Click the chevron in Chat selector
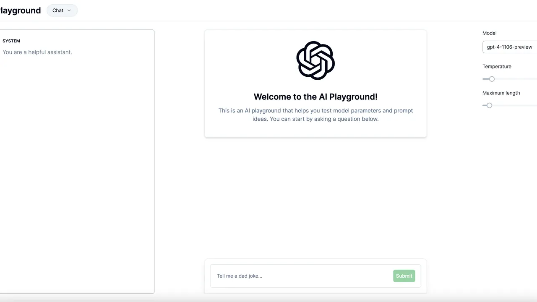The image size is (537, 302). coord(69,10)
